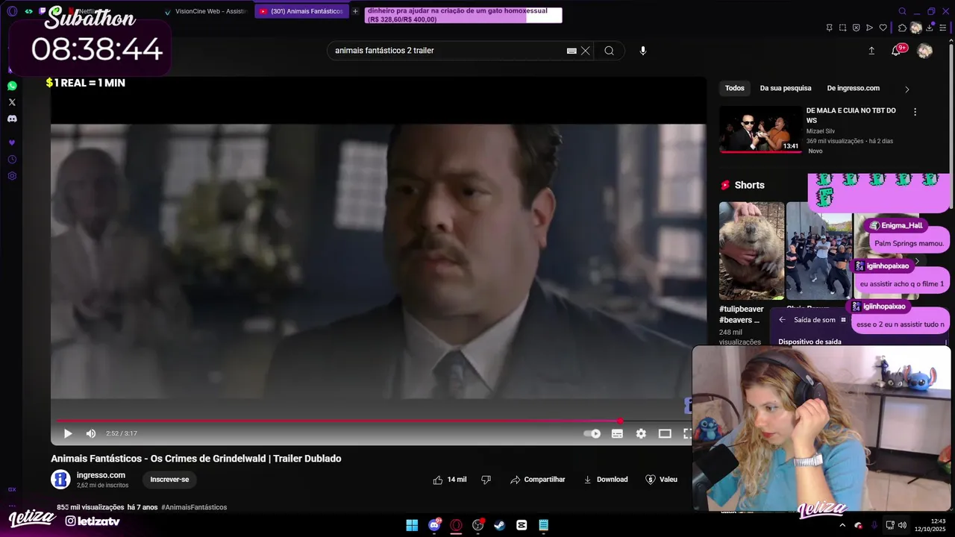The width and height of the screenshot is (955, 537).
Task: Click the magnifier search button
Action: tap(610, 51)
